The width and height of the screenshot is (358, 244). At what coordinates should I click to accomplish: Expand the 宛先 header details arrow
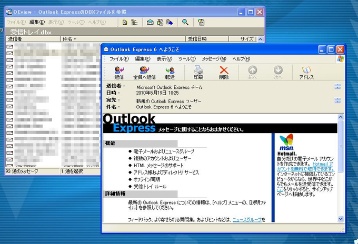(337, 100)
